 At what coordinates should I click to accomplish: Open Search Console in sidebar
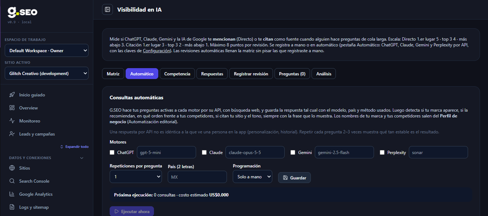46,181
